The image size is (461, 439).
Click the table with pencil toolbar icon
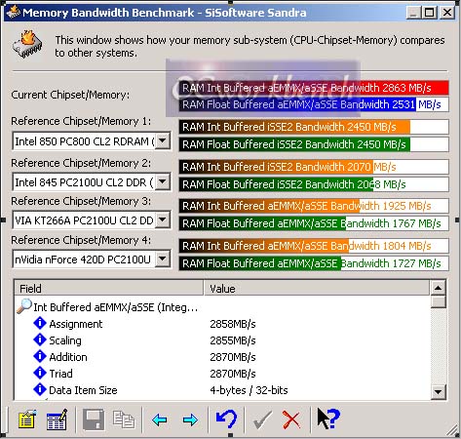[57, 419]
